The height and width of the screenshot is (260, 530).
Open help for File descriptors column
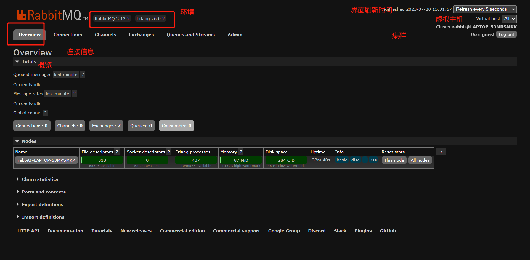click(117, 152)
